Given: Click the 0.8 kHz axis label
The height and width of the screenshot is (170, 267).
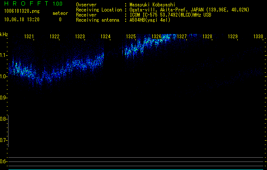Looking at the screenshot, I should [x=3, y=119].
